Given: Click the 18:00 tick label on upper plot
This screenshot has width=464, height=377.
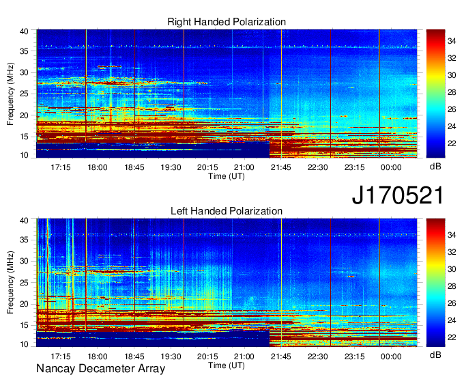Looking at the screenshot, I should tap(98, 167).
